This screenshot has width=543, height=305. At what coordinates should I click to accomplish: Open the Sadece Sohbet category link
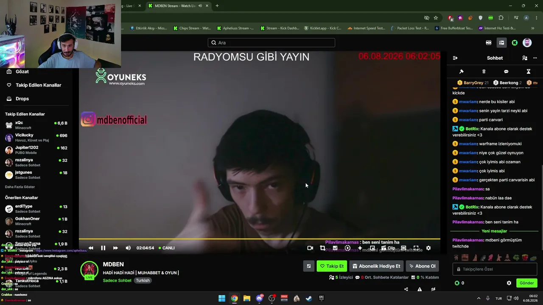[117, 280]
